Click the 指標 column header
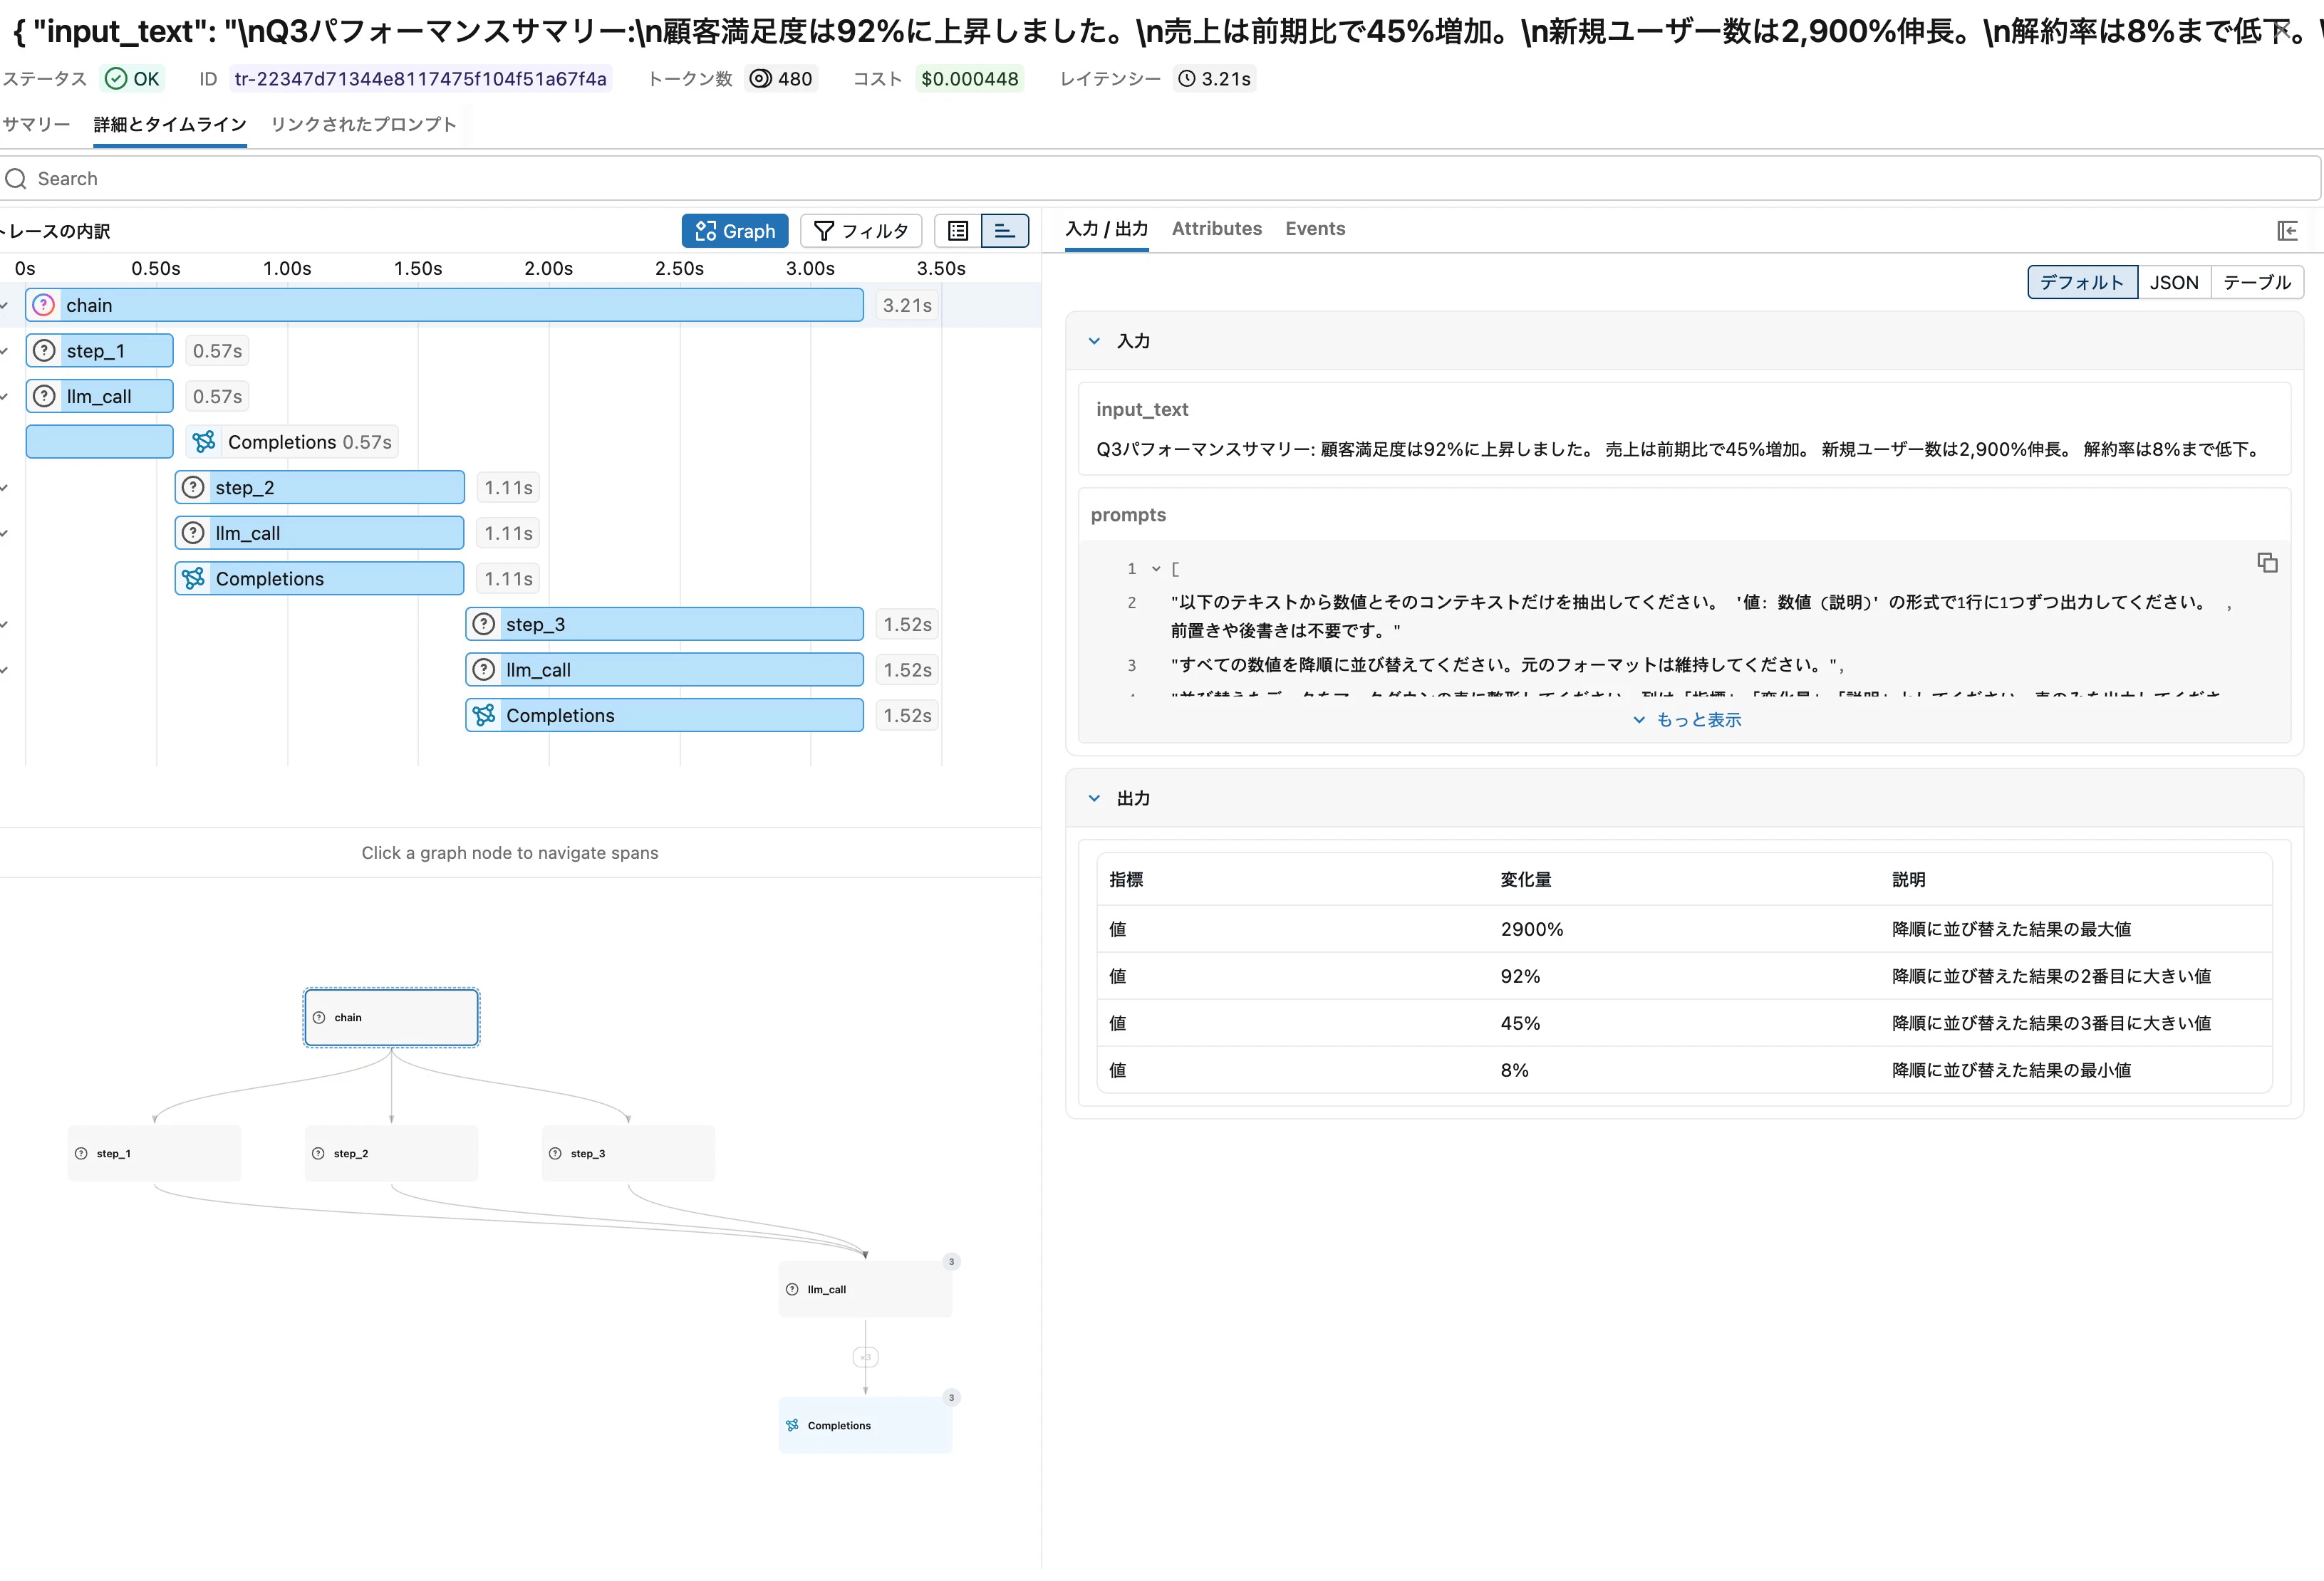 1126,880
